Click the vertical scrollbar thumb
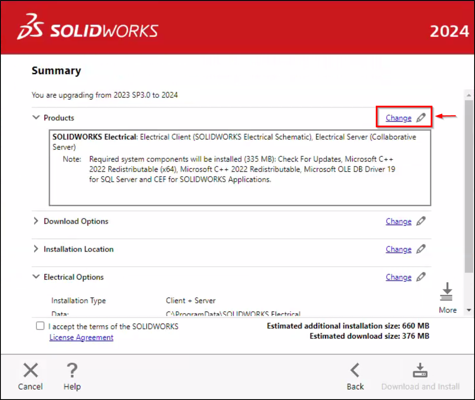 (469, 186)
